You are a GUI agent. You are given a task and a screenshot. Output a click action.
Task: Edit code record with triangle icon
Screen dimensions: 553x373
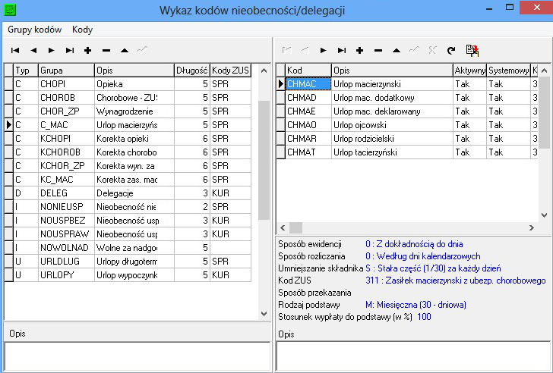coord(397,50)
